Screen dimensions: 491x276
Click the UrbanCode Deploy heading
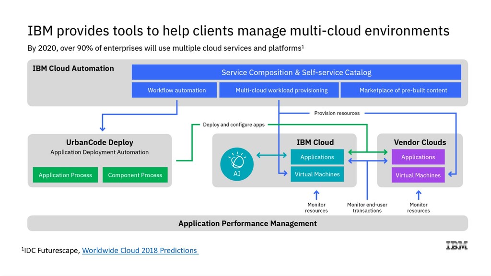tap(100, 142)
